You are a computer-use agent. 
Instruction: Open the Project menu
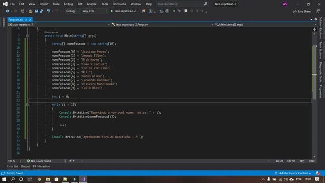[44, 4]
